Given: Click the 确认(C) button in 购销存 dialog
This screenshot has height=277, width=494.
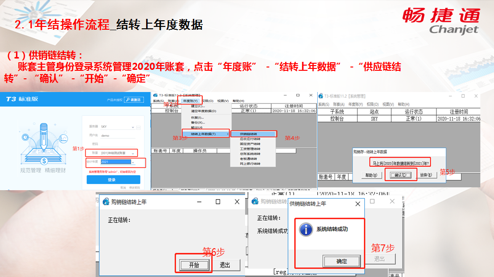Looking at the screenshot, I should (400, 175).
